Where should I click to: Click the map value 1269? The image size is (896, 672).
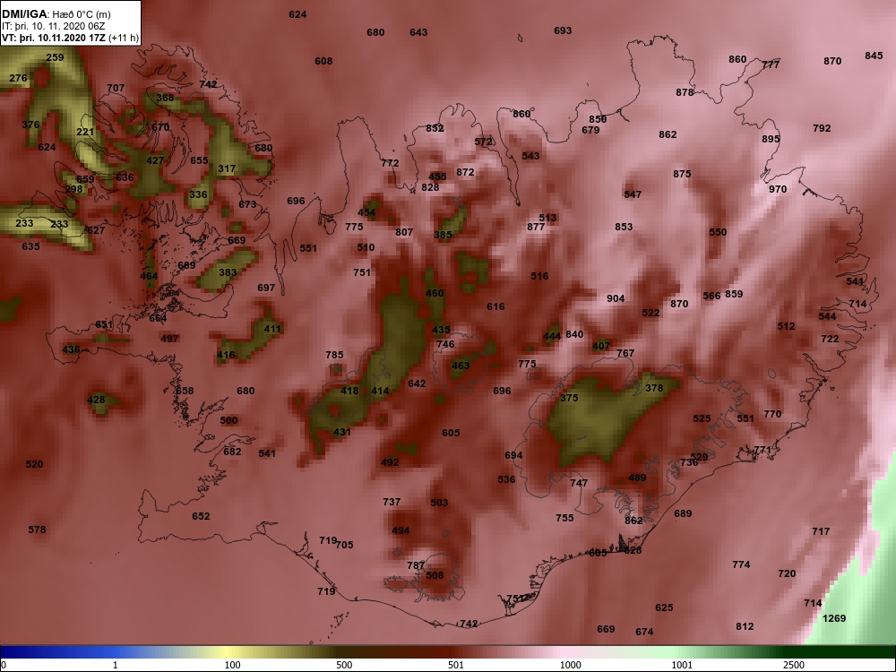pyautogui.click(x=834, y=618)
